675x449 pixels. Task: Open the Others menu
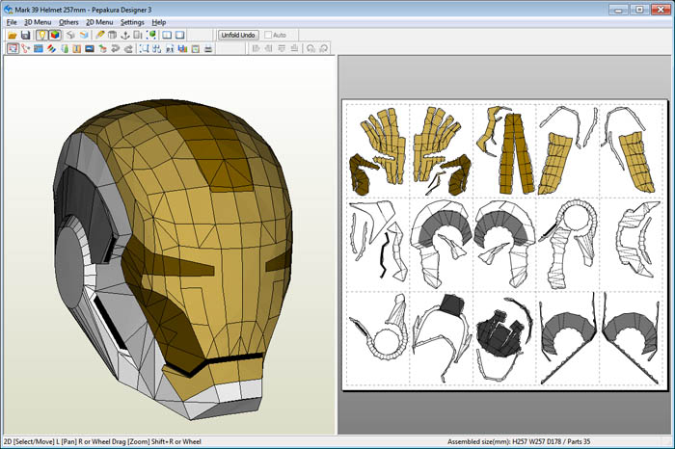click(x=68, y=22)
